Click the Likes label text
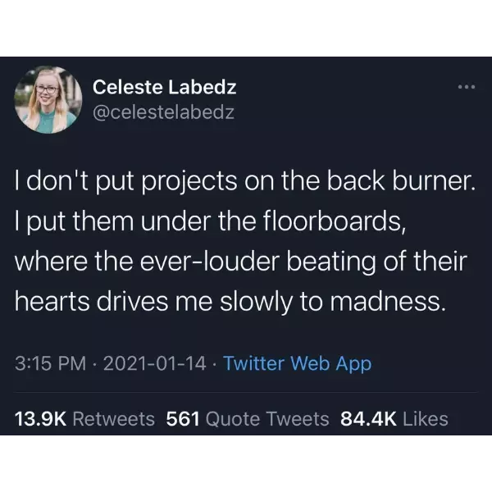492x492 pixels. pyautogui.click(x=426, y=419)
